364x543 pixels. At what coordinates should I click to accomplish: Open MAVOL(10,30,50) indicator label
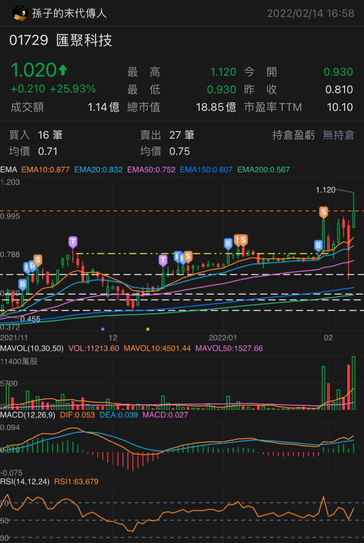point(32,348)
